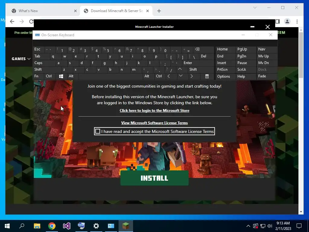The image size is (309, 232).
Task: Show hidden system tray icons
Action: pos(248,226)
